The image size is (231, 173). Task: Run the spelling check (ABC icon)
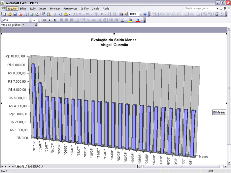click(x=44, y=14)
